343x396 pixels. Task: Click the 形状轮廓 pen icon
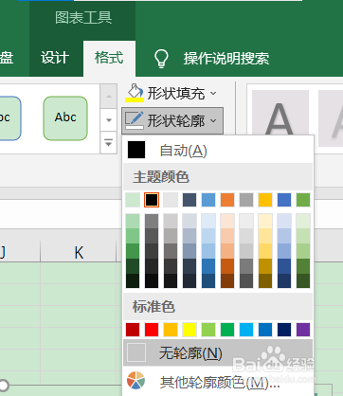coord(135,120)
